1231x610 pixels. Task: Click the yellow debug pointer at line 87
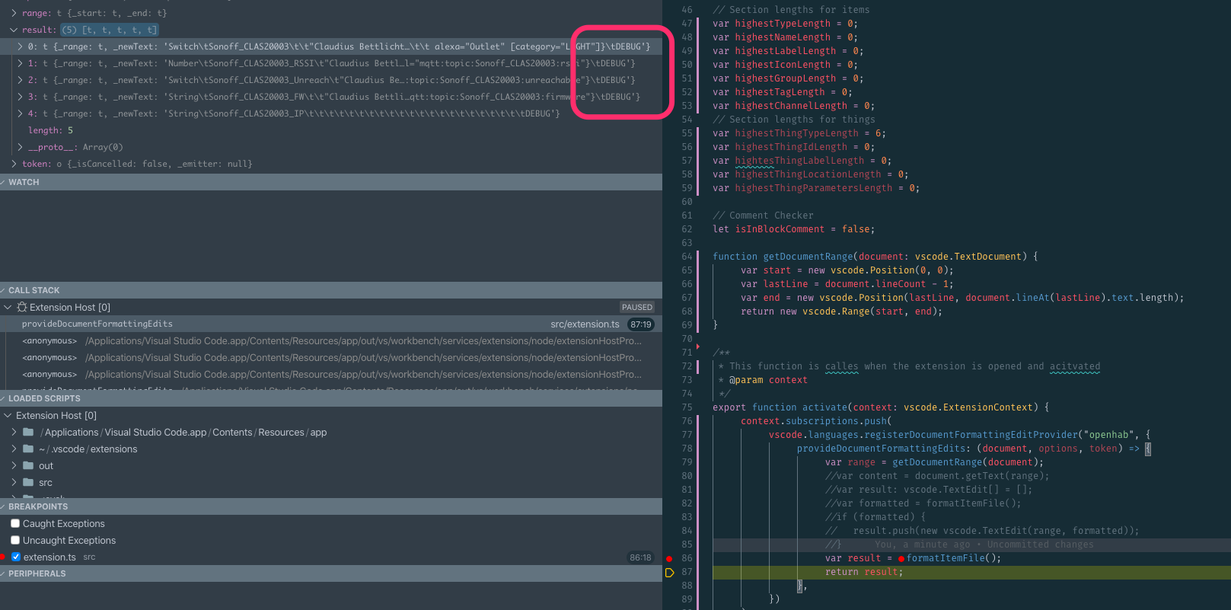(x=669, y=572)
